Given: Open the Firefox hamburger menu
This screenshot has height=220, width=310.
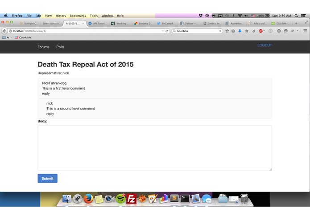Looking at the screenshot, I should coord(305,31).
